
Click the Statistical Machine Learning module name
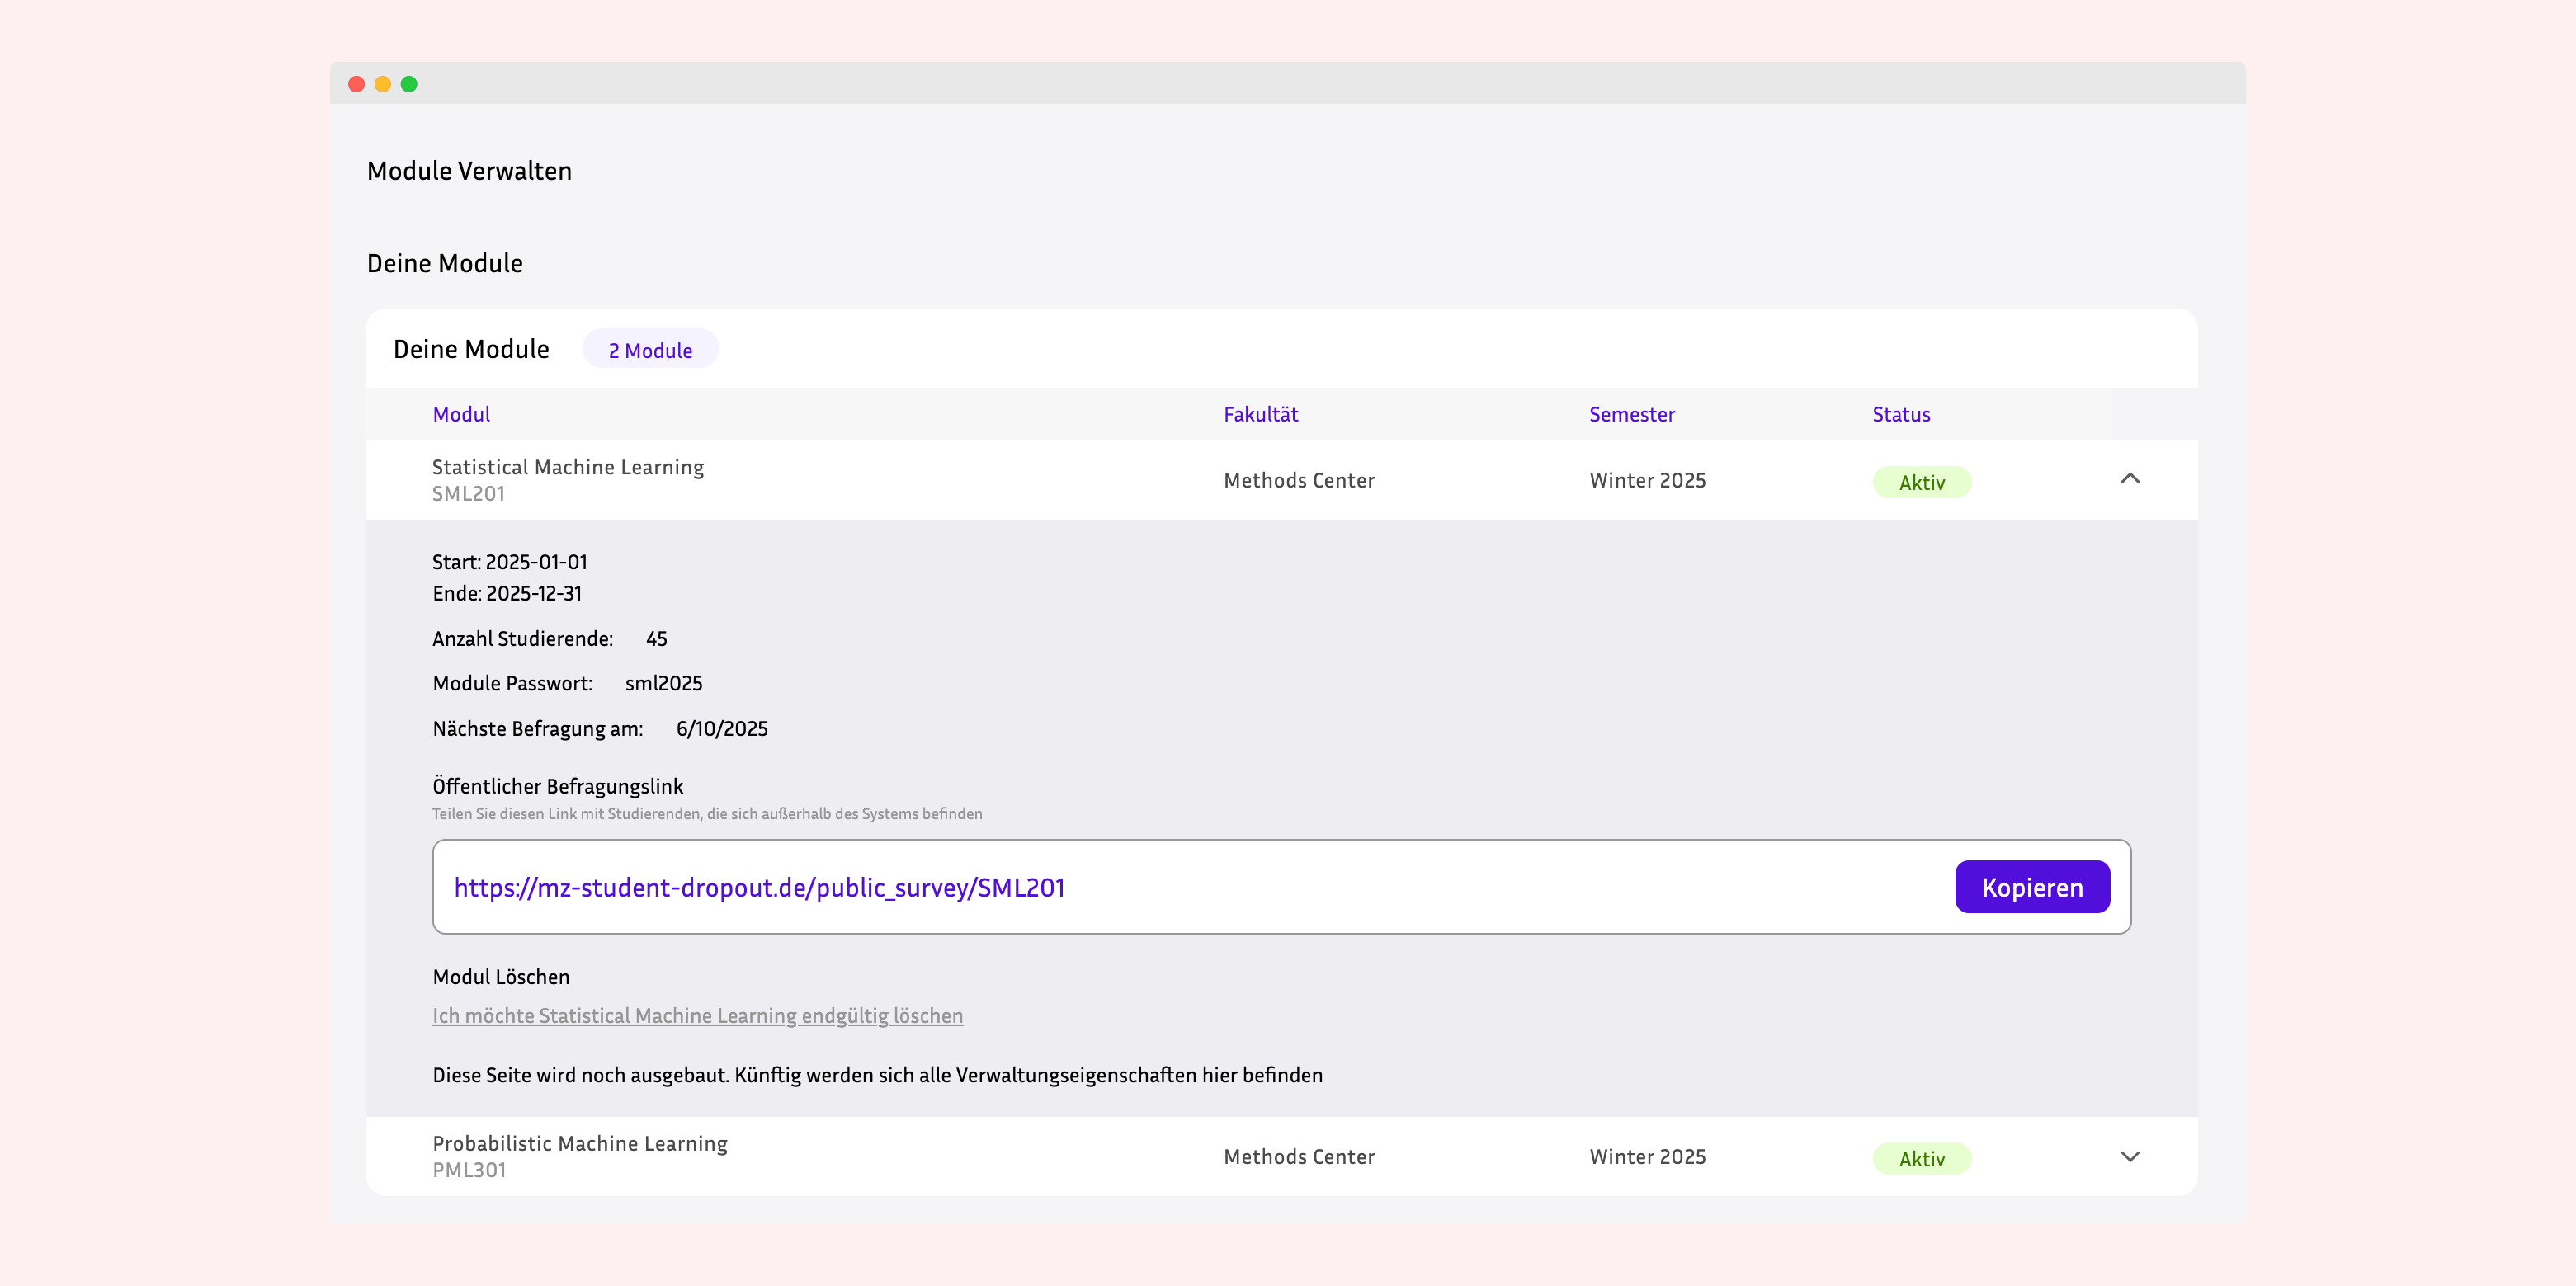tap(567, 466)
